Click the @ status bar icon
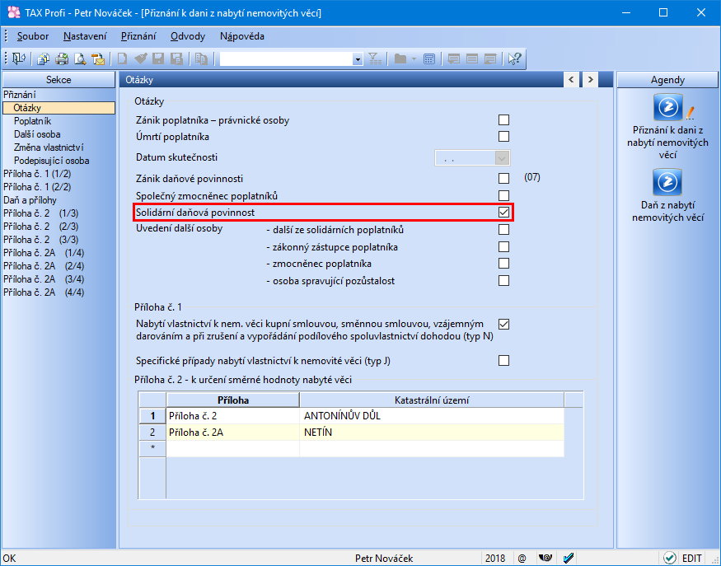Image resolution: width=721 pixels, height=566 pixels. (x=522, y=559)
